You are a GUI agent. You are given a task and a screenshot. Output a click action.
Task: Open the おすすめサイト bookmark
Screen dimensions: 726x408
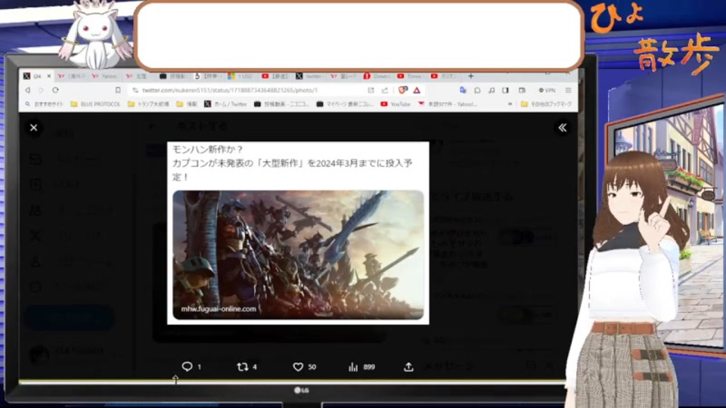coord(45,104)
